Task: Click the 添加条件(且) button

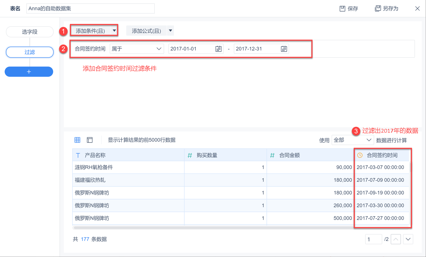Action: click(91, 31)
